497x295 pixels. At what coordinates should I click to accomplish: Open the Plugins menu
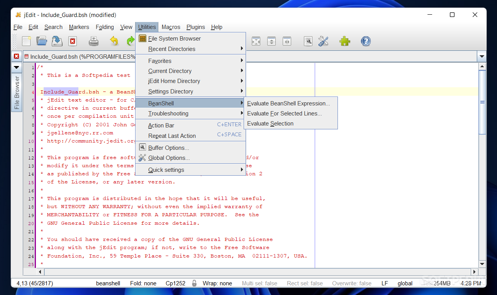[x=196, y=27]
